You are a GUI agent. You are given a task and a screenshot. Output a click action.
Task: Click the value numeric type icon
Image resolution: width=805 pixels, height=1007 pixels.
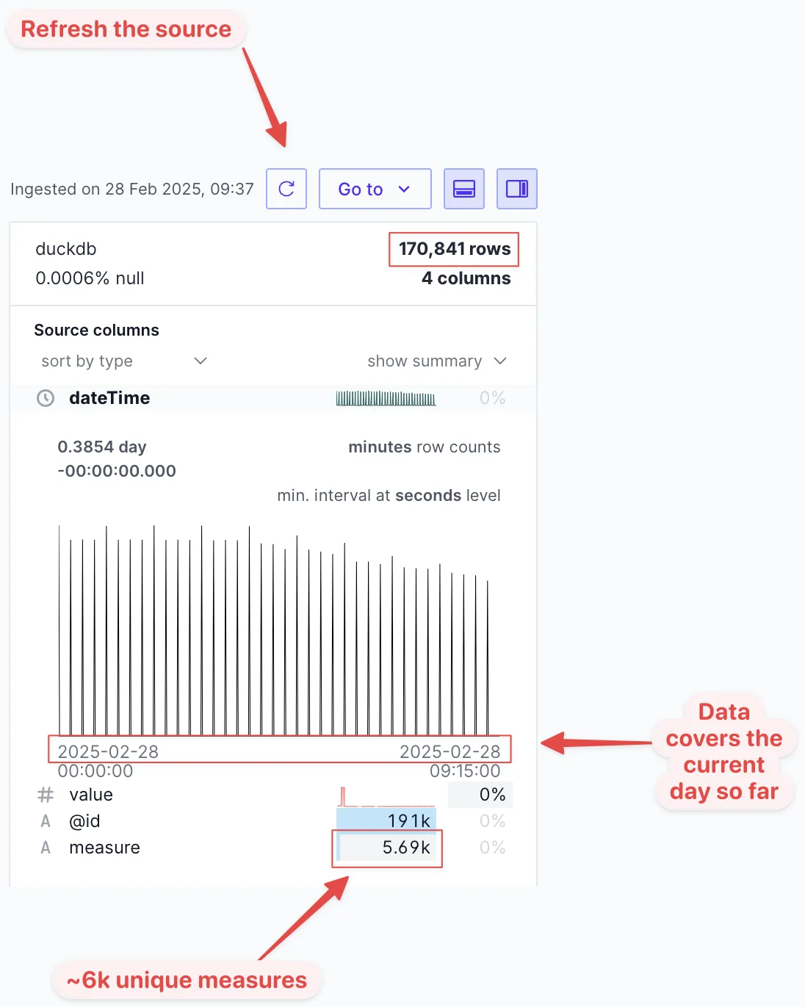point(46,795)
